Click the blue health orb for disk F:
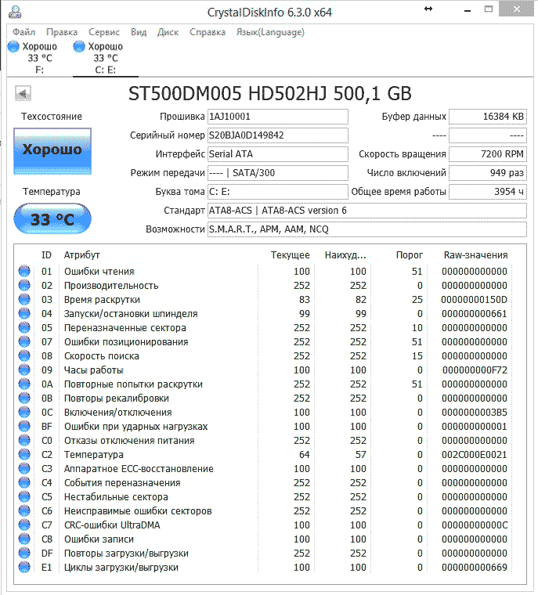This screenshot has height=595, width=538. point(13,47)
